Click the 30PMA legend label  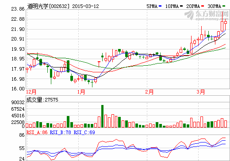click(214, 6)
